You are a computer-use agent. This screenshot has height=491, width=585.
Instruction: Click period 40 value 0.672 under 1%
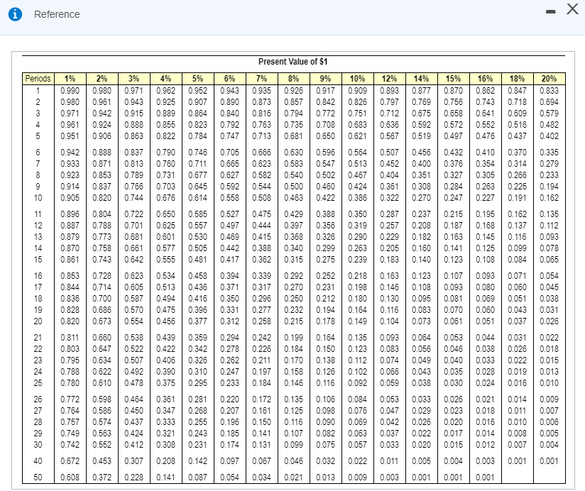[70, 461]
